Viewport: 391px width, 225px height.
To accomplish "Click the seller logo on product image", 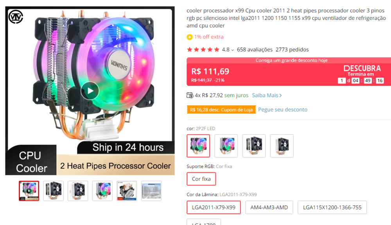I will pos(16,16).
